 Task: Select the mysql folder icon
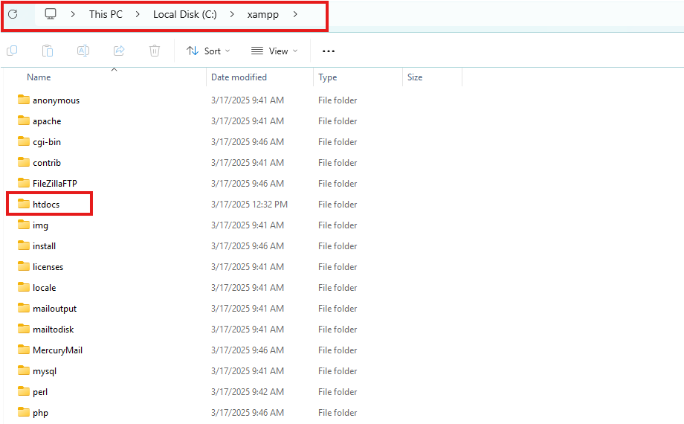coord(24,370)
